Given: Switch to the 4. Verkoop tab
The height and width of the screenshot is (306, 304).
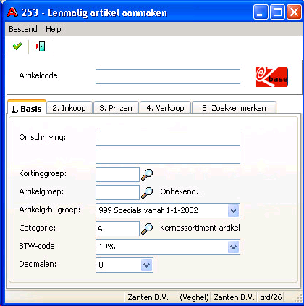Looking at the screenshot, I should (x=166, y=108).
